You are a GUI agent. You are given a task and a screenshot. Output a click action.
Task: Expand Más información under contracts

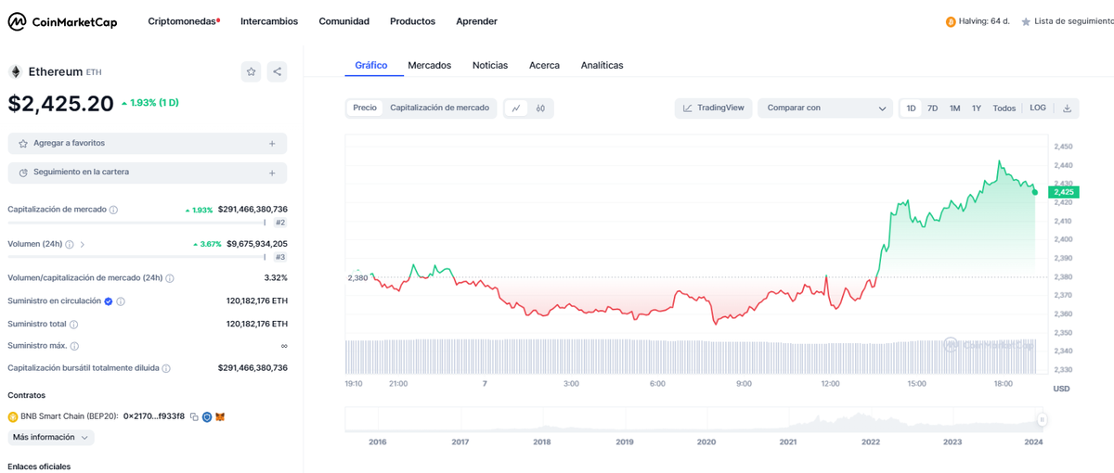point(51,437)
